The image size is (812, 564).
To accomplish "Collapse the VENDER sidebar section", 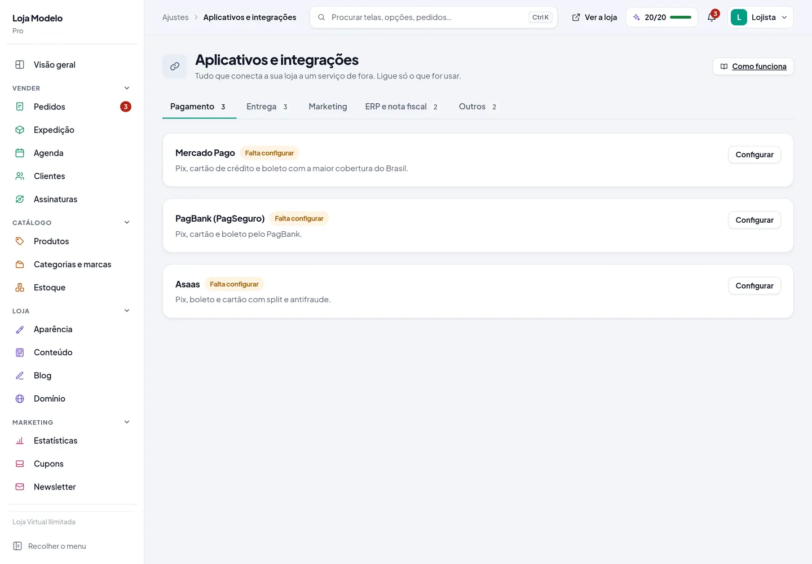I will coord(127,88).
